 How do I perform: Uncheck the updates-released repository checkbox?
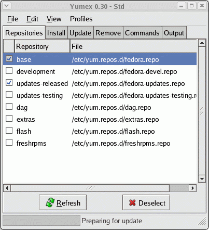[x=9, y=83]
